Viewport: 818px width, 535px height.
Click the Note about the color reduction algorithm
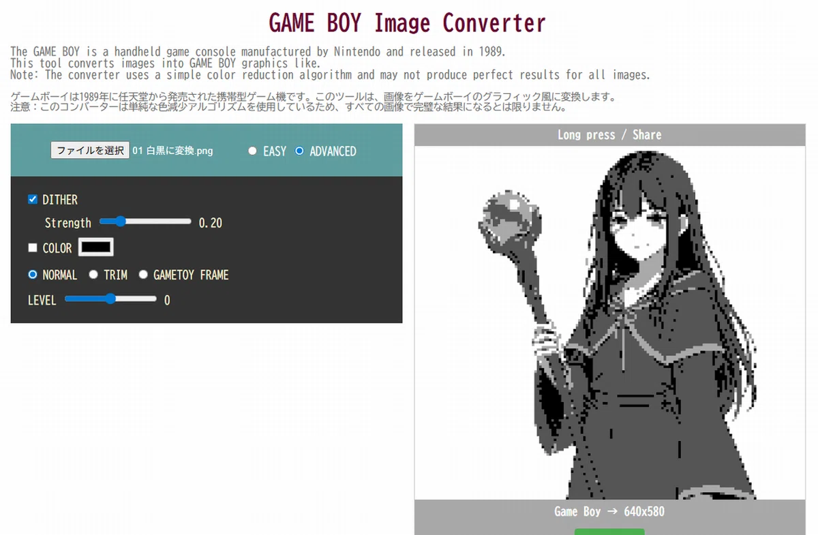331,75
